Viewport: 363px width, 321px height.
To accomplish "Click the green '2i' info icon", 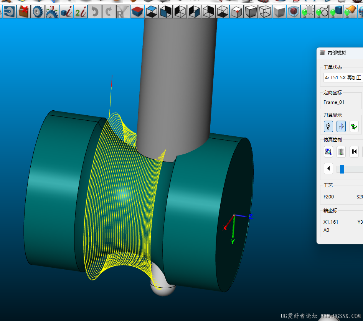I will (81, 11).
